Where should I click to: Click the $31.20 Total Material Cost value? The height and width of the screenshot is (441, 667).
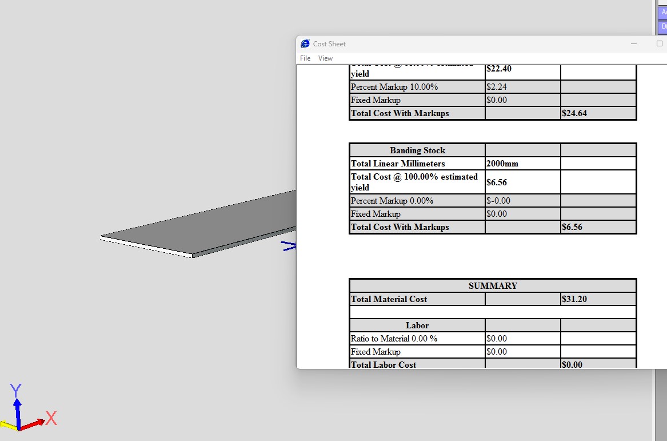click(x=574, y=299)
